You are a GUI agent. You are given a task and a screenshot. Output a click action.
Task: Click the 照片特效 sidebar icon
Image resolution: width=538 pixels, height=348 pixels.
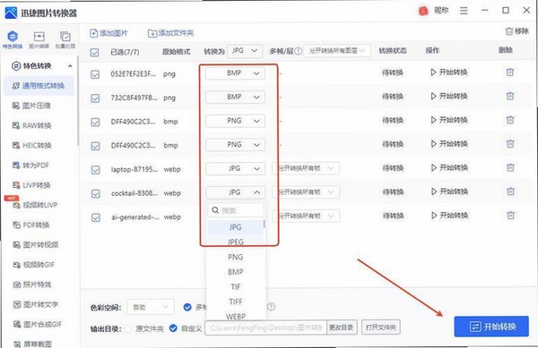click(16, 284)
